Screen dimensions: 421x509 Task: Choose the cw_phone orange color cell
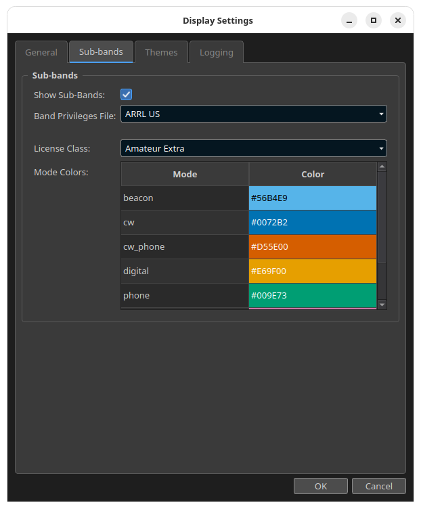(x=313, y=246)
